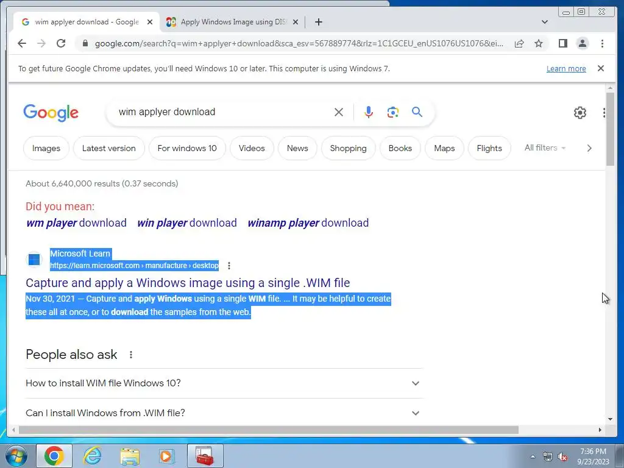
Task: Close the Apply Windows Image tab
Action: tap(296, 22)
